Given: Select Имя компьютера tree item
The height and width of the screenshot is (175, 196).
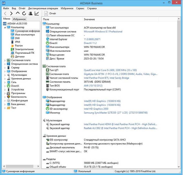Looking at the screenshot, I should coord(25,35).
